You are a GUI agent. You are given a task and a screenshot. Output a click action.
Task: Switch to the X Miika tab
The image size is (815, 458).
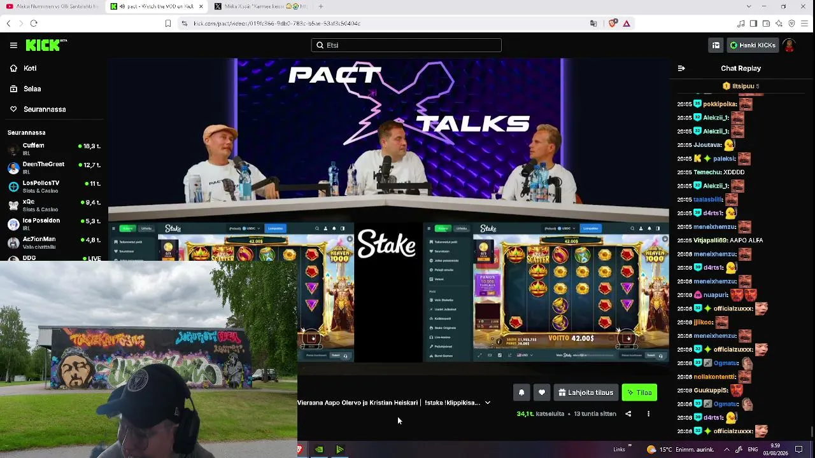click(x=260, y=6)
